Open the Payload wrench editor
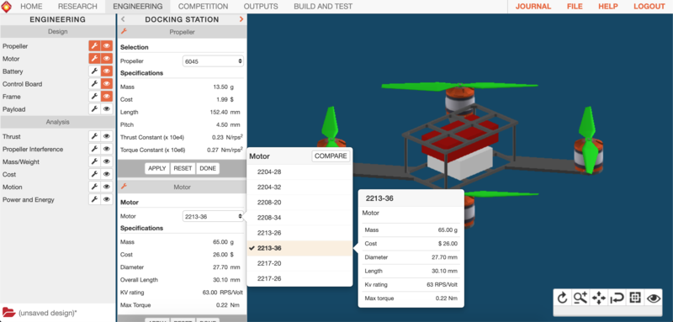Viewport: 673px width, 322px height. (94, 109)
